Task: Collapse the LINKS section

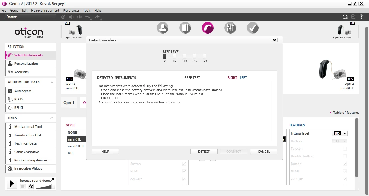Action: [52, 118]
